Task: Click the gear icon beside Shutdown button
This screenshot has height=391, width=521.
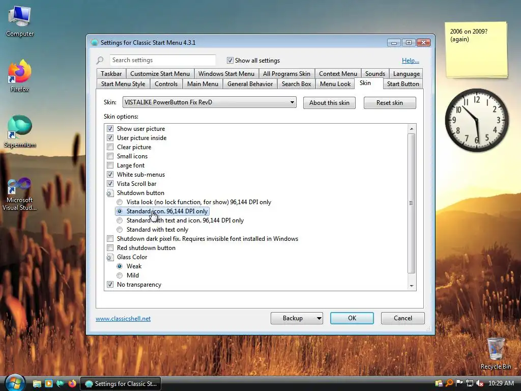Action: pos(110,193)
